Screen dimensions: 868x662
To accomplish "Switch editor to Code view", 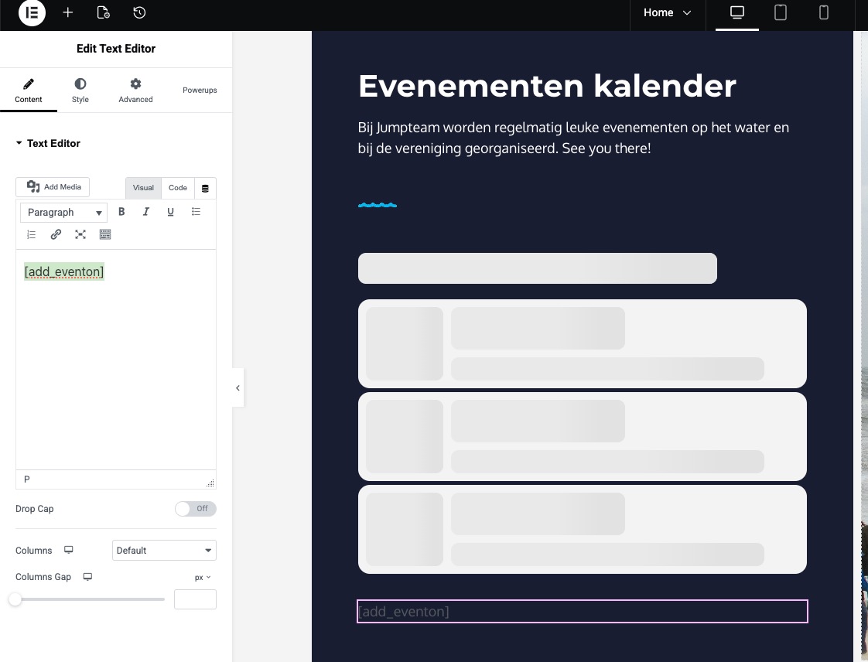I will pyautogui.click(x=178, y=188).
